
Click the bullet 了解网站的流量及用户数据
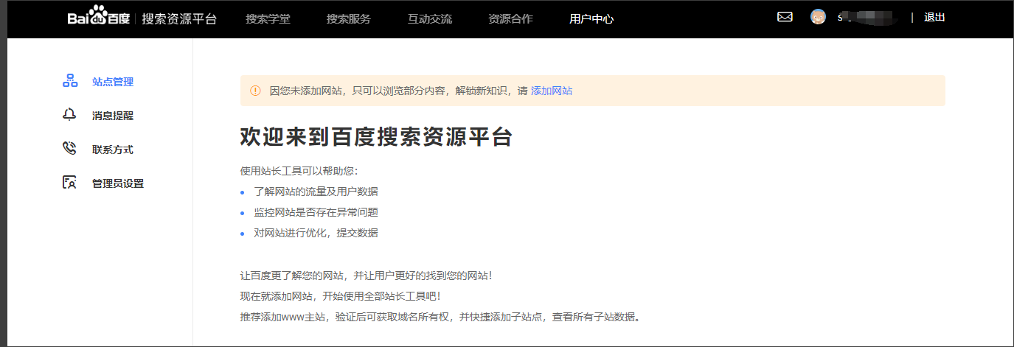[x=316, y=191]
